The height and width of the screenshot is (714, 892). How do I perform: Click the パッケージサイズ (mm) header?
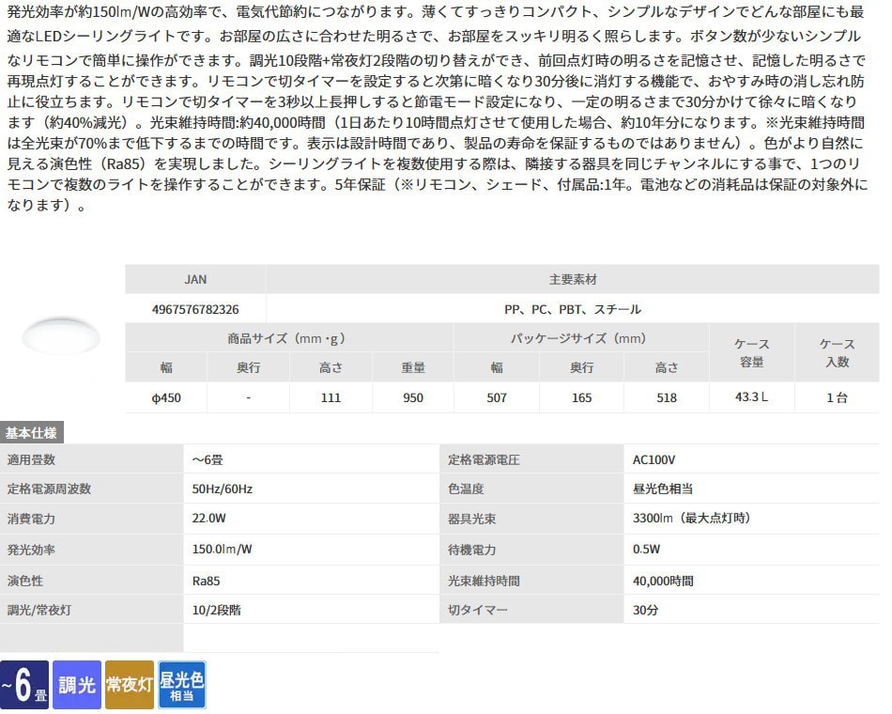tap(581, 338)
